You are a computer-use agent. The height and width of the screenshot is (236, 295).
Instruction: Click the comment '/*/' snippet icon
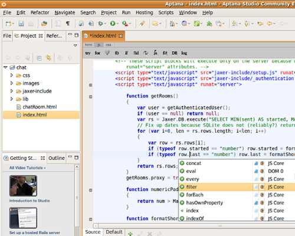coord(146,53)
